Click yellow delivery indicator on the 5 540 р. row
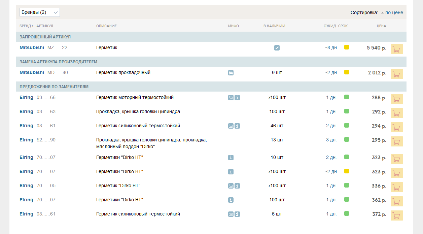Image resolution: width=423 pixels, height=234 pixels. [347, 47]
